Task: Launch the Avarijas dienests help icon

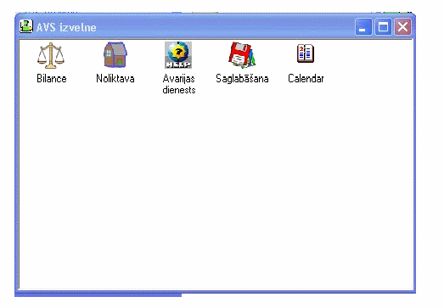Action: click(x=178, y=55)
